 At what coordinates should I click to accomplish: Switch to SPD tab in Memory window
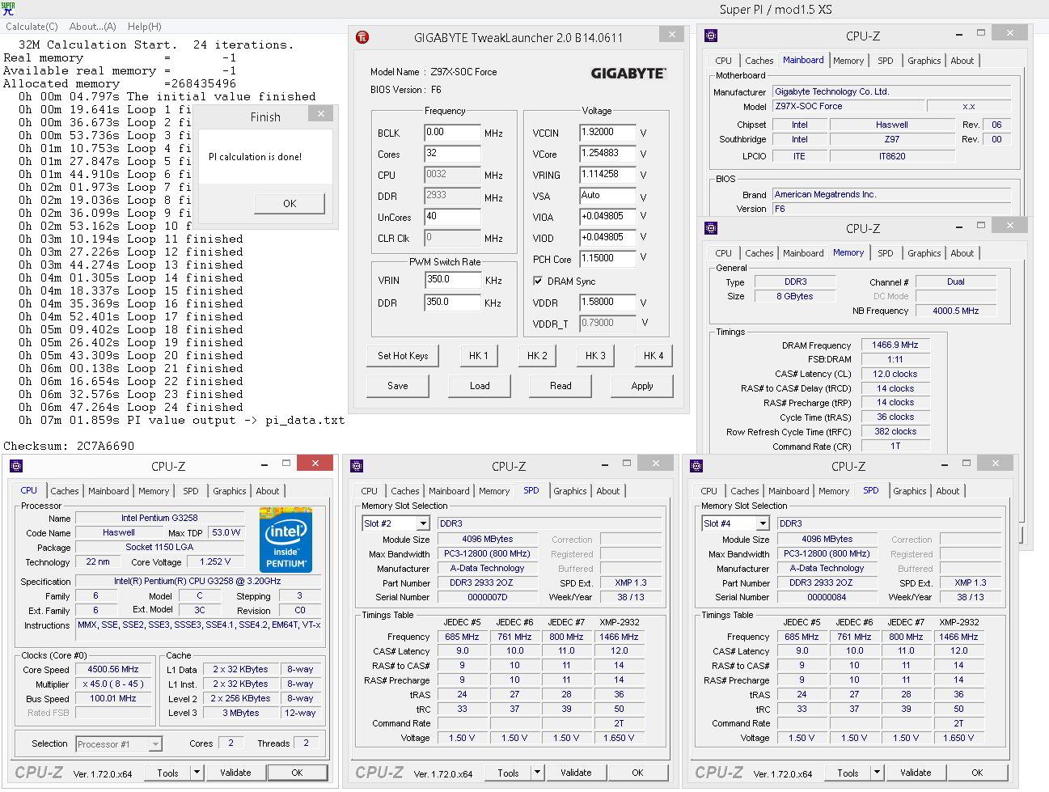(886, 253)
